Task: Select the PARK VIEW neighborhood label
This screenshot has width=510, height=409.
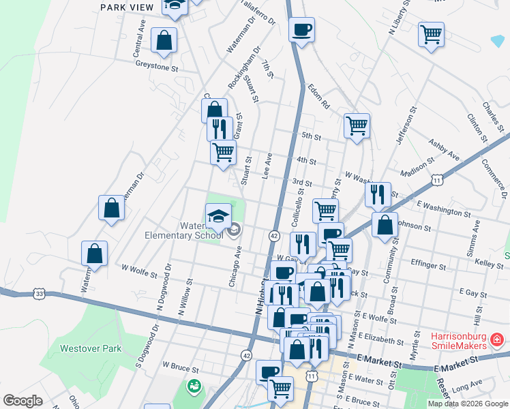Action: click(x=127, y=7)
